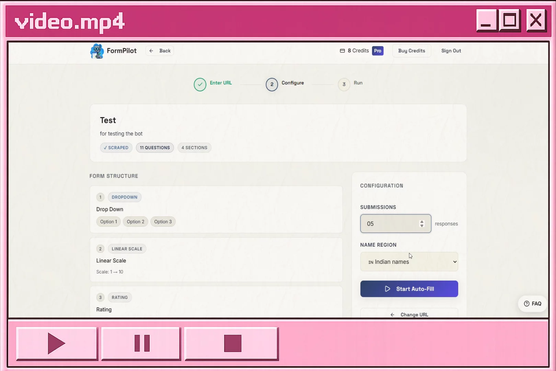Image resolution: width=556 pixels, height=371 pixels.
Task: Start Auto-Fill
Action: click(x=409, y=289)
